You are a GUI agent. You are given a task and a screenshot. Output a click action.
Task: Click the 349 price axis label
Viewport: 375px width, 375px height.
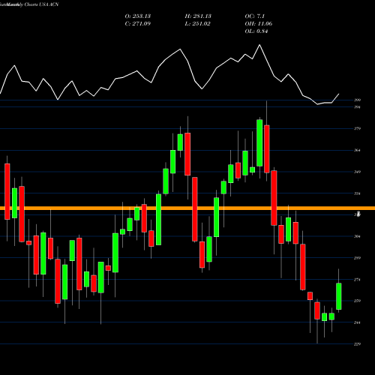point(357,172)
